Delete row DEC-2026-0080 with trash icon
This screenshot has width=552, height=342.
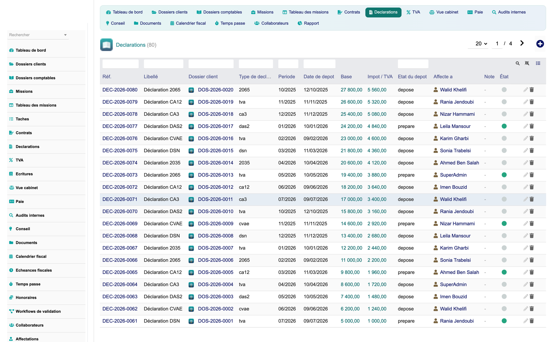532,90
